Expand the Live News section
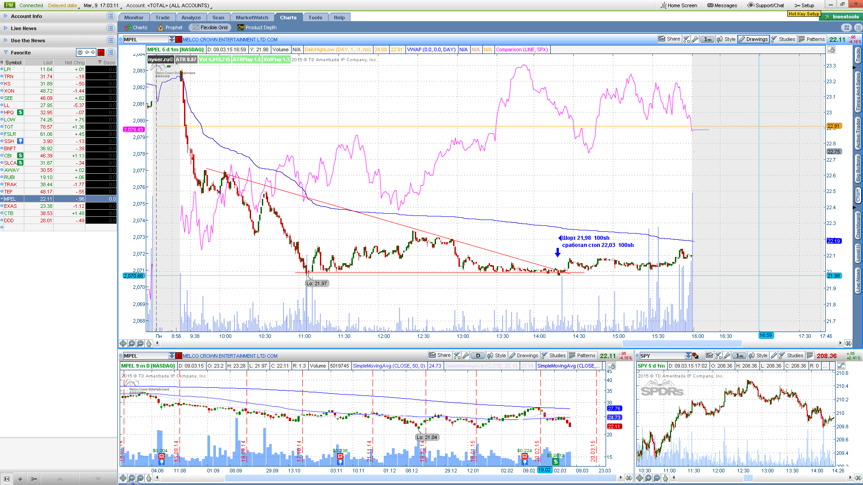Viewport: 863px width, 485px height. (x=6, y=28)
